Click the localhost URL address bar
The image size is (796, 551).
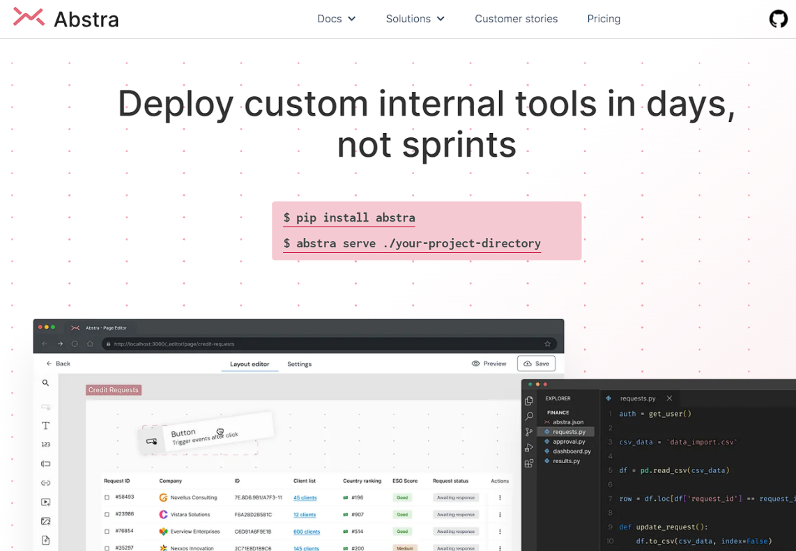pos(329,343)
